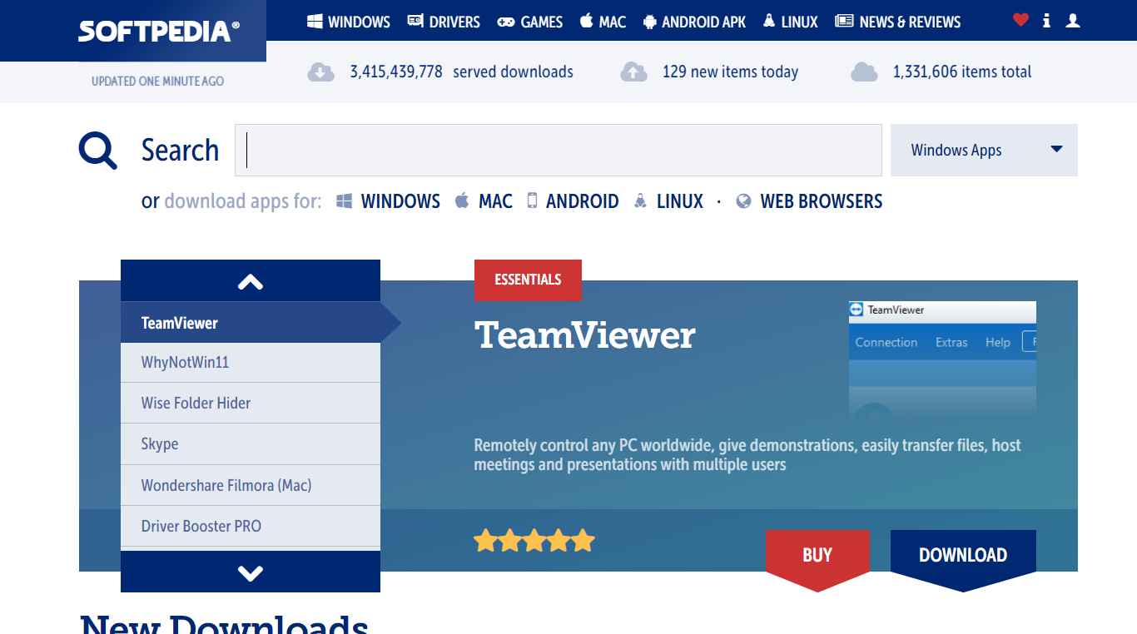
Task: Click the red ESSENTIALS badge
Action: click(528, 280)
